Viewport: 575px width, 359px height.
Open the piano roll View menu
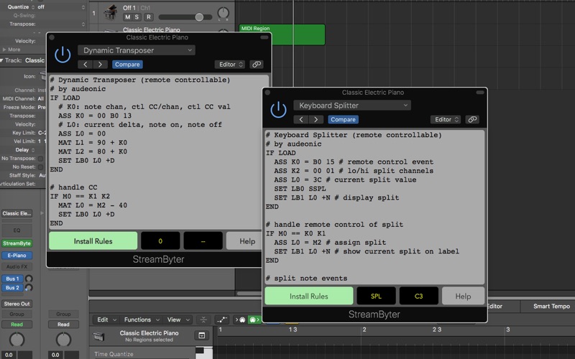pyautogui.click(x=178, y=320)
